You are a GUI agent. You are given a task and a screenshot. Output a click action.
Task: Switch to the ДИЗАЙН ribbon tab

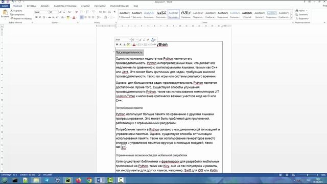coord(45,6)
